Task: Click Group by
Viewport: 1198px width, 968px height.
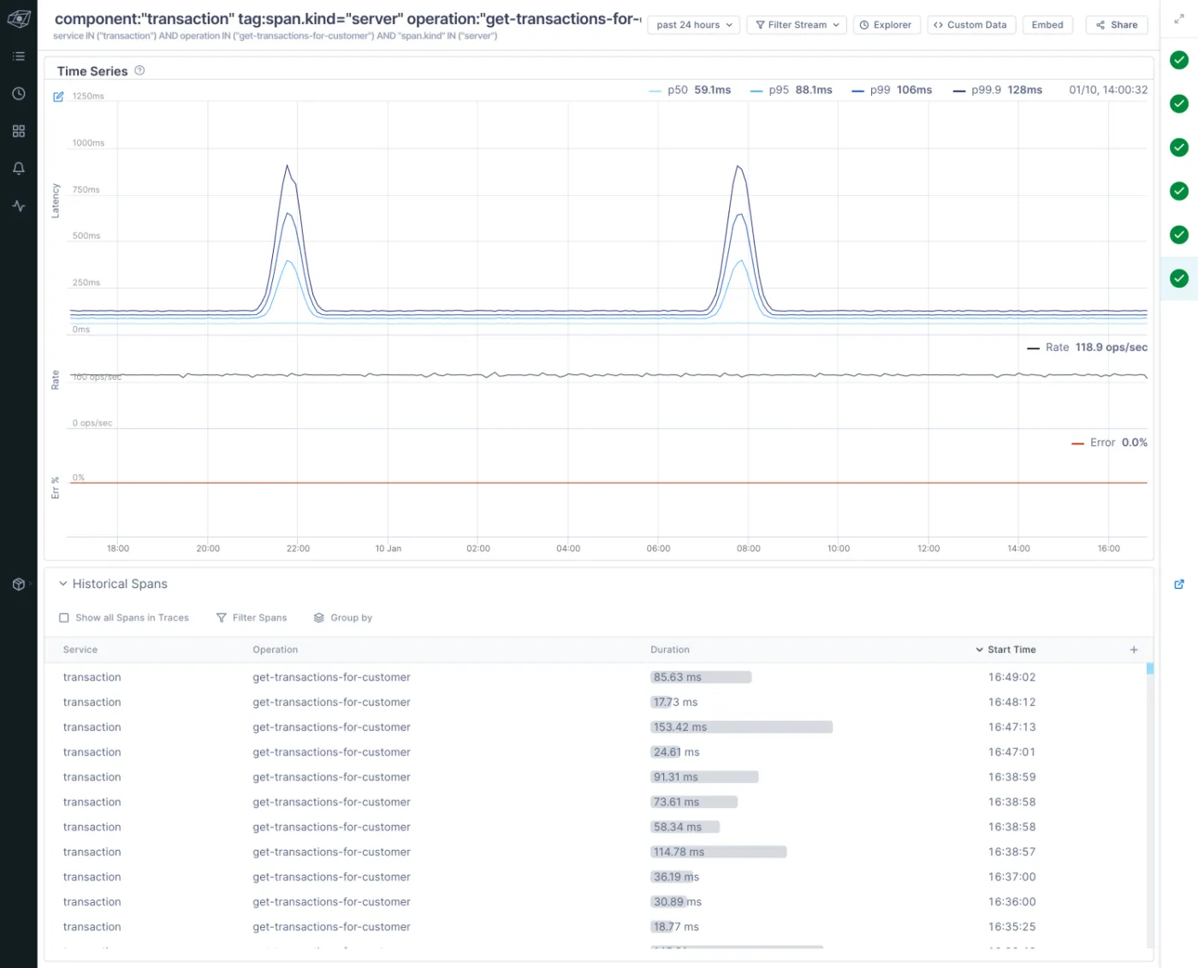Action: [x=343, y=618]
